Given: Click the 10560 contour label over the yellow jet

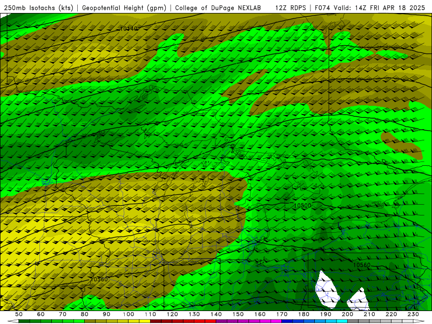Looking at the screenshot, I should click(99, 279).
